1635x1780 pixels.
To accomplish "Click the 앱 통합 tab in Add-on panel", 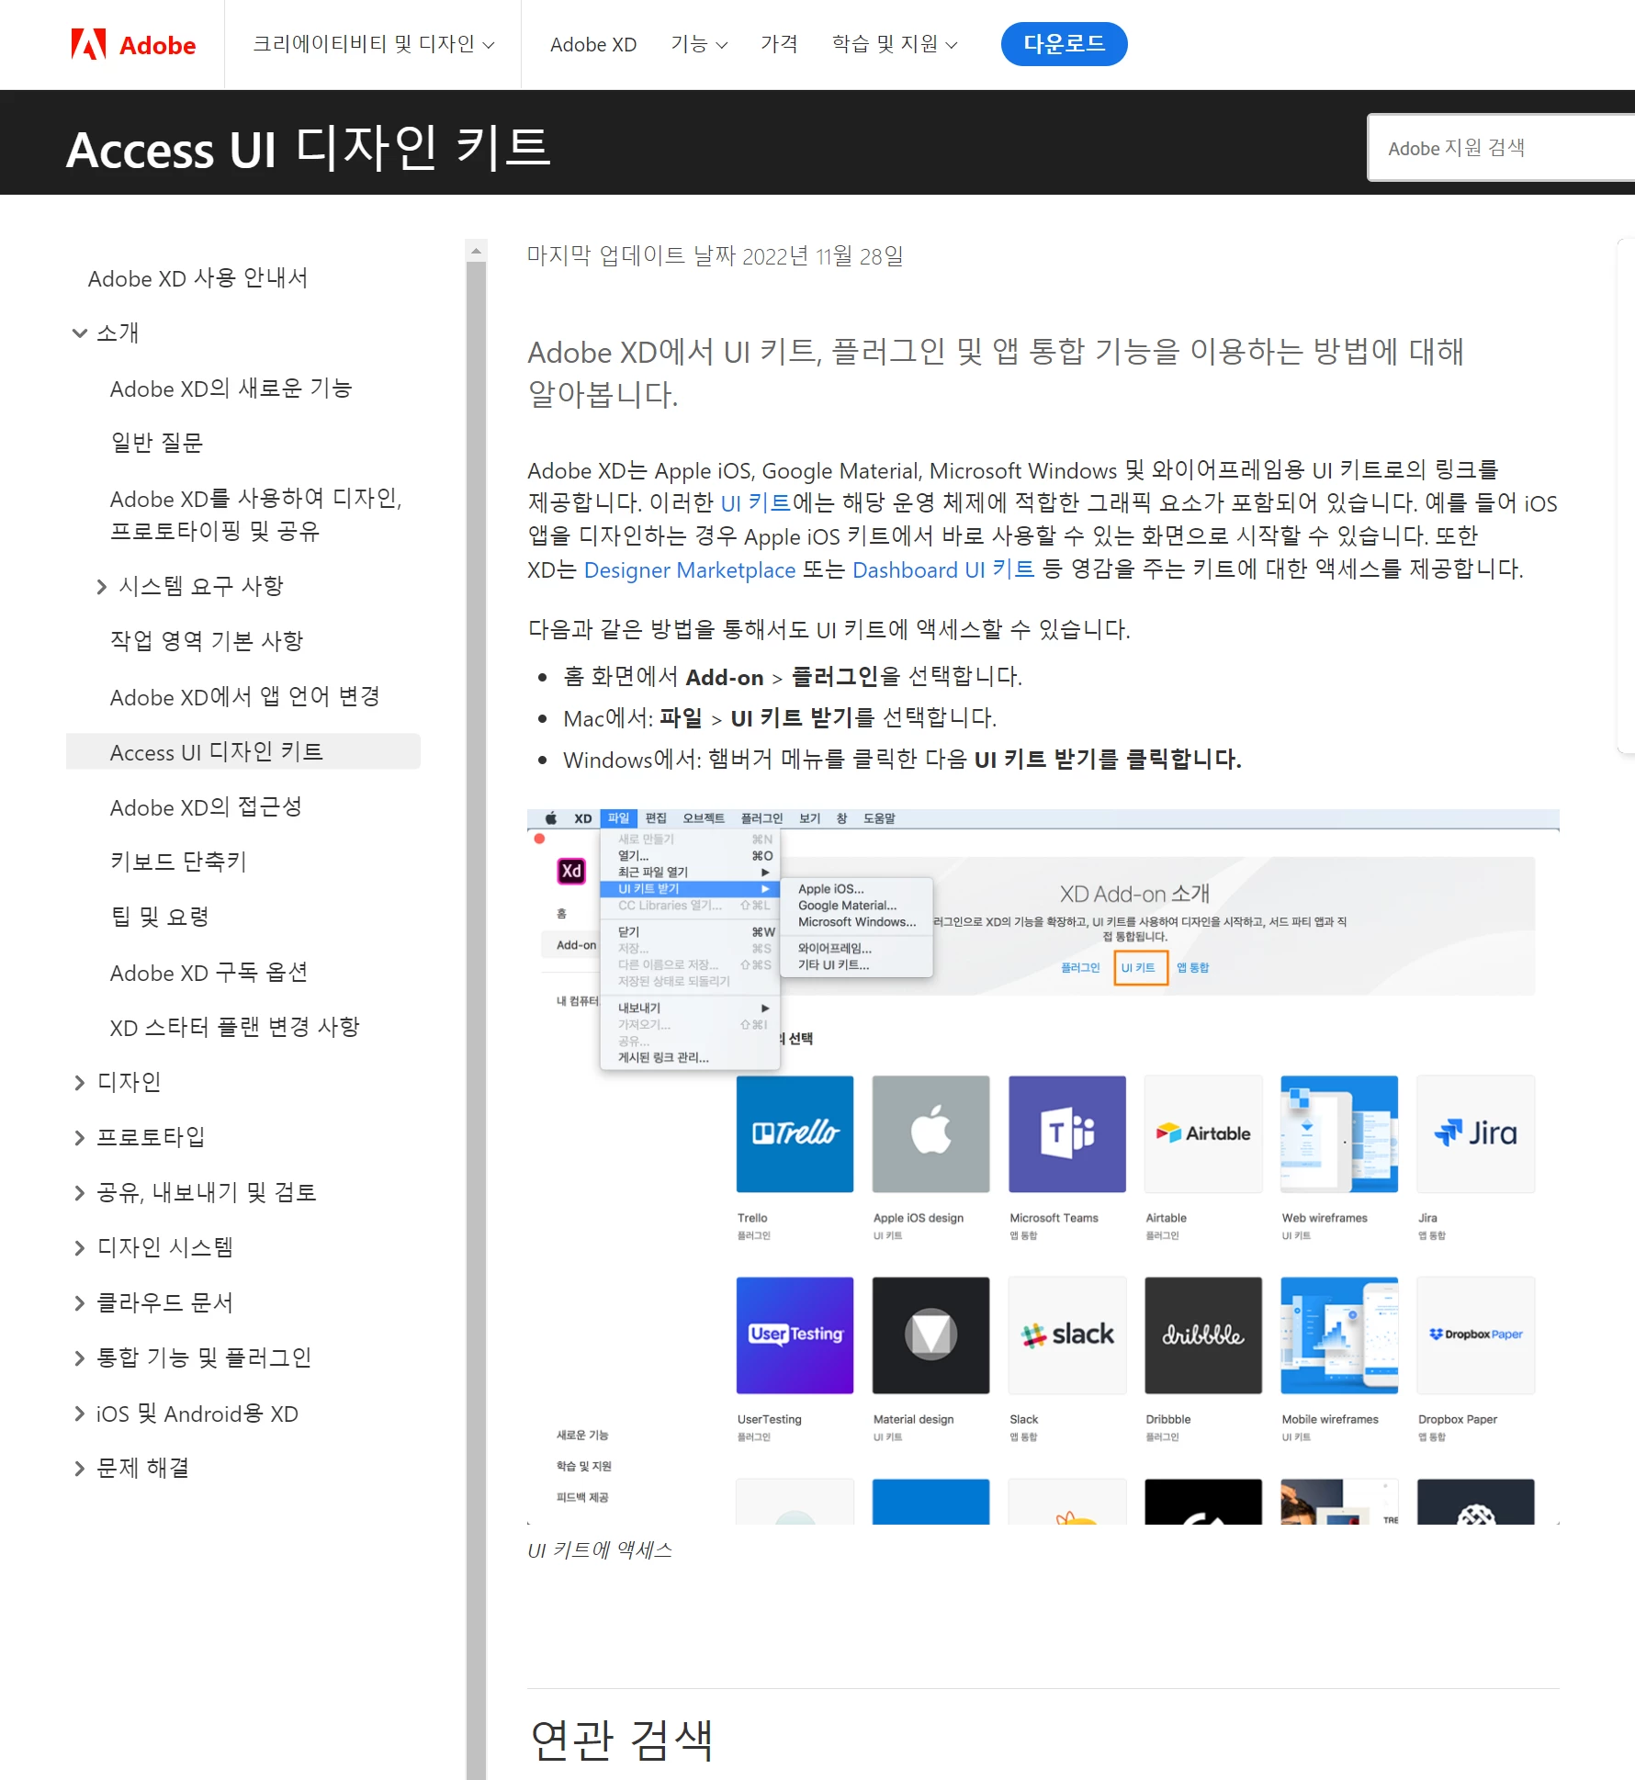I will tap(1192, 967).
